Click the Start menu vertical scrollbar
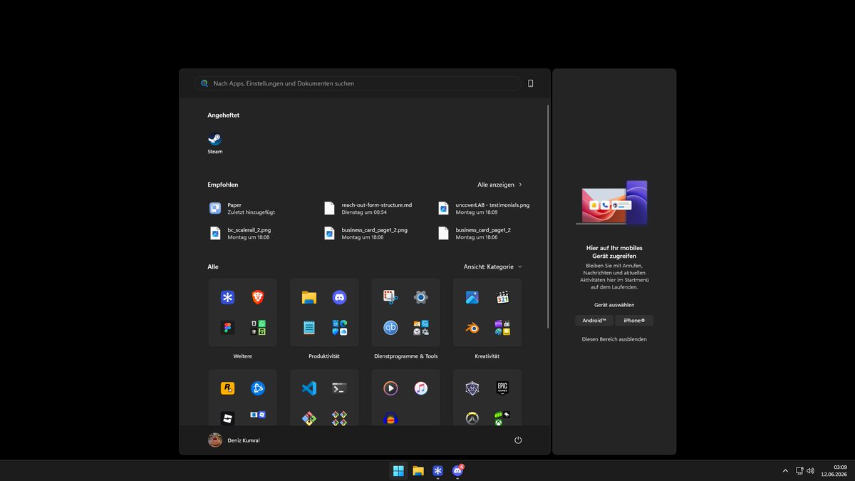 [x=548, y=216]
